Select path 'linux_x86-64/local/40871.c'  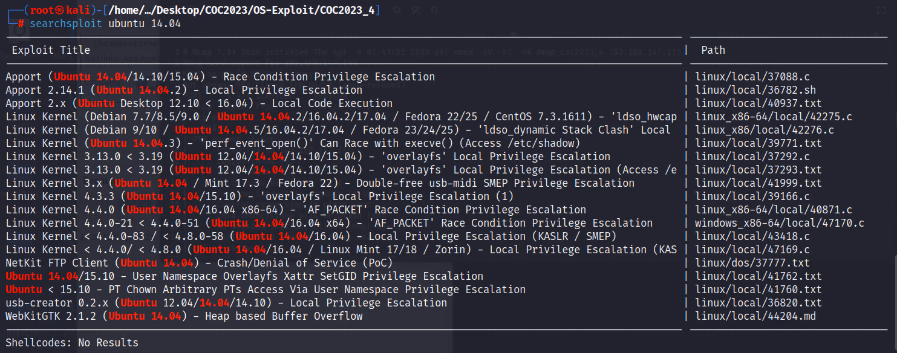774,210
